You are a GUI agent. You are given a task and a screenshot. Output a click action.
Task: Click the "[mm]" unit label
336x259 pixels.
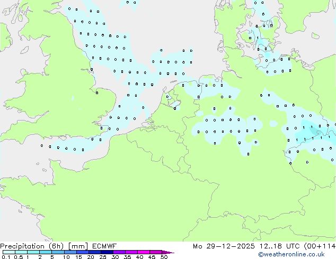[78, 246]
